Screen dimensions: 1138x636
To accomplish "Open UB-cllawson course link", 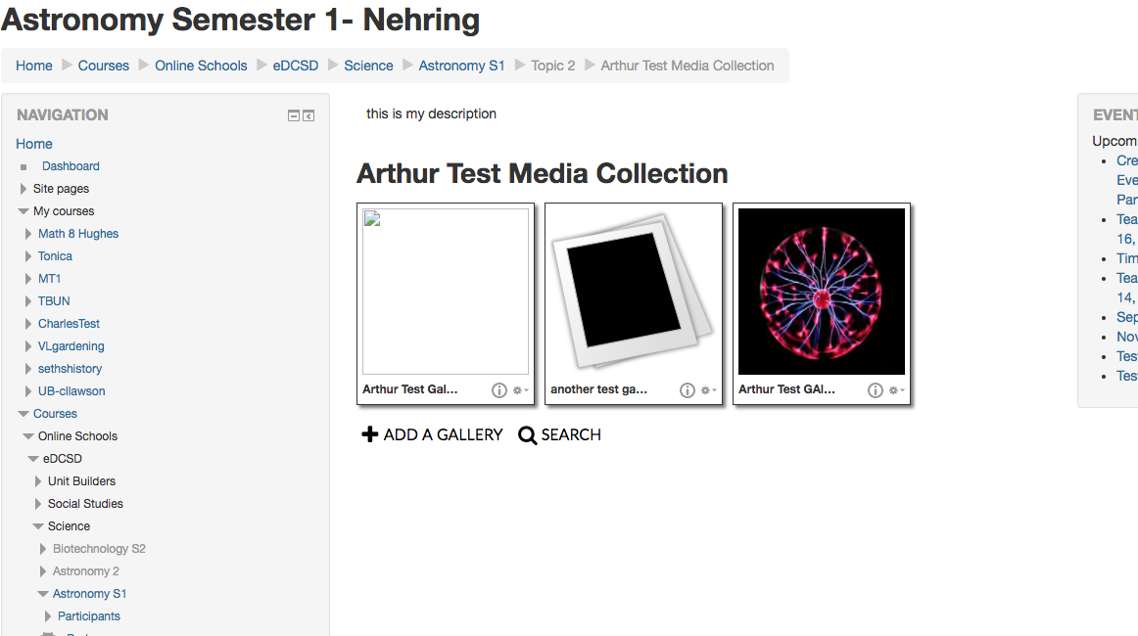I will click(x=71, y=390).
